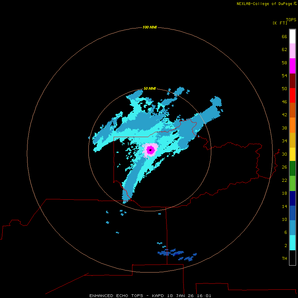
Task: Click the black TH threshold swatch
Action: 292,258
